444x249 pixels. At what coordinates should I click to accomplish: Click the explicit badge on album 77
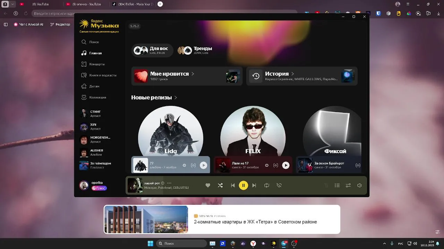(x=184, y=165)
